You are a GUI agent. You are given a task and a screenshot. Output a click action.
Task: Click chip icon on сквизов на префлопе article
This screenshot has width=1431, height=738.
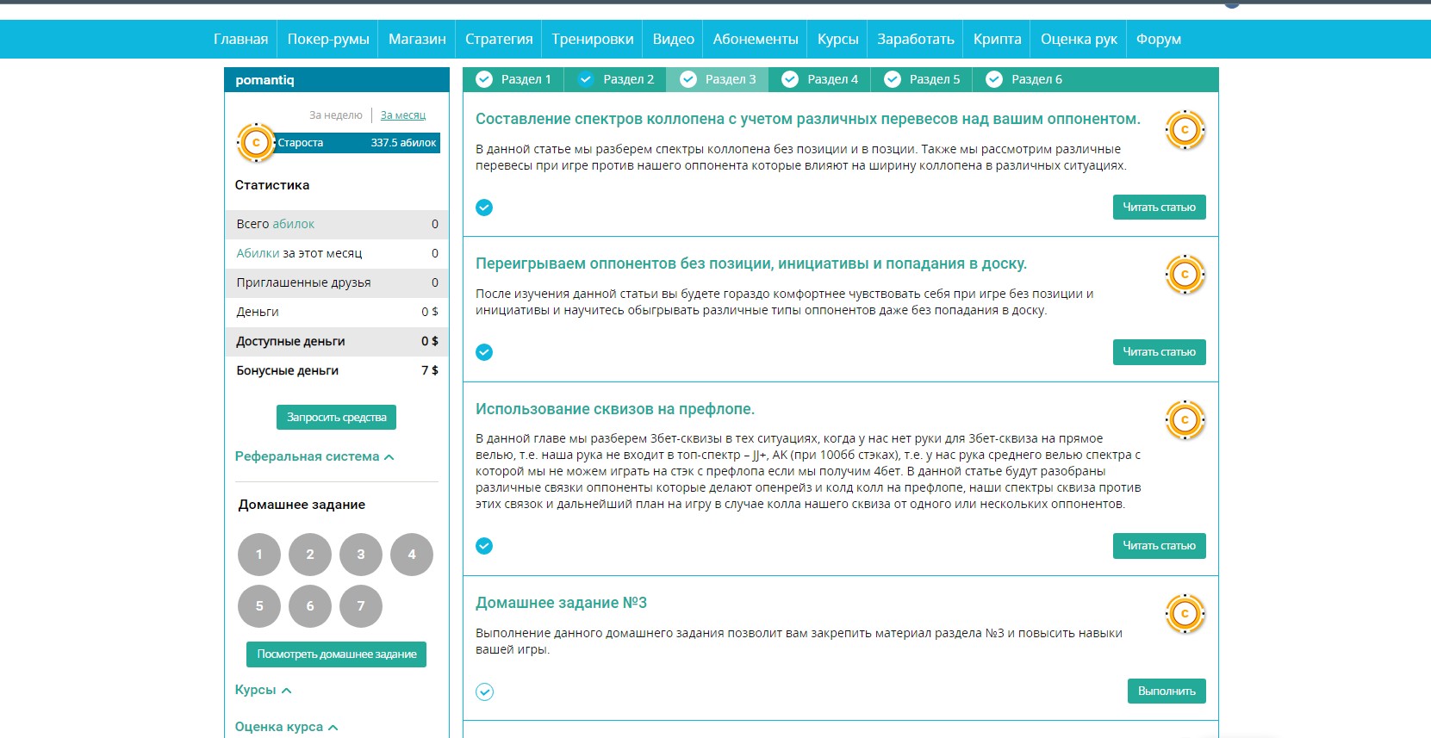tap(1185, 420)
